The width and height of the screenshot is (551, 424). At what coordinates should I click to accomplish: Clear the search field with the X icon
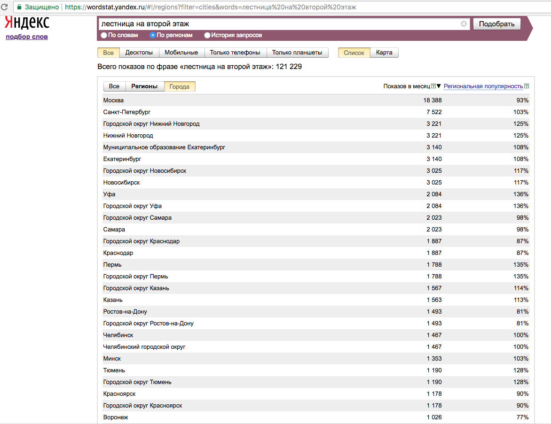(x=464, y=24)
